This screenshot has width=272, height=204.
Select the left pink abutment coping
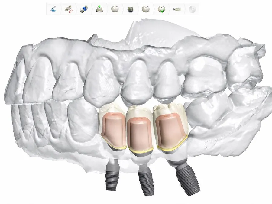(113, 129)
